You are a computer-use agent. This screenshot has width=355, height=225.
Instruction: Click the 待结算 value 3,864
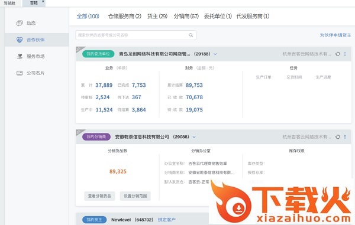coord(139,110)
